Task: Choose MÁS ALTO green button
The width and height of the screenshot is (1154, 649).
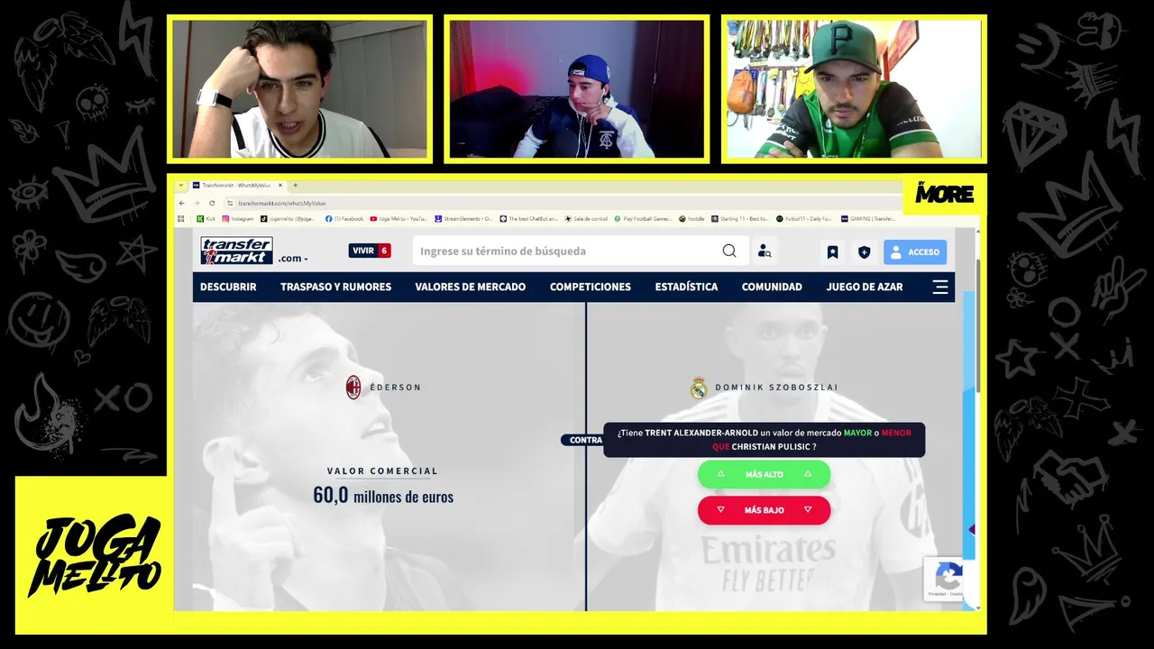Action: pos(764,474)
